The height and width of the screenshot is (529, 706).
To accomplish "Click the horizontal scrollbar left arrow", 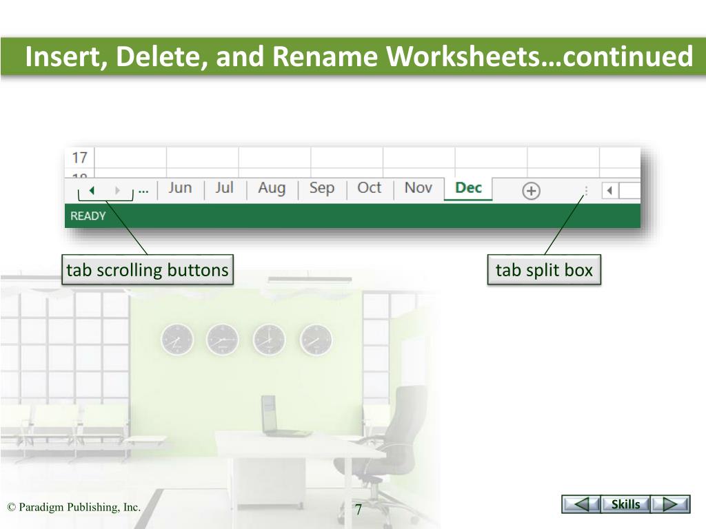I will [x=610, y=191].
